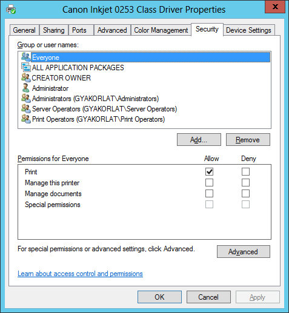The height and width of the screenshot is (313, 289).
Task: Select Administrators (GYAKORLAT\Administrators) entry
Action: tap(95, 99)
